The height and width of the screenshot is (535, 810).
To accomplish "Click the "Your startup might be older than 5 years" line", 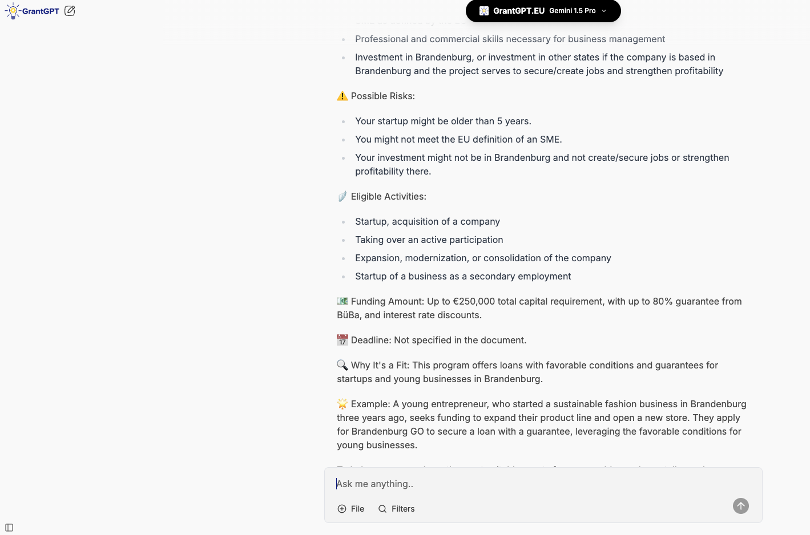I will point(443,121).
